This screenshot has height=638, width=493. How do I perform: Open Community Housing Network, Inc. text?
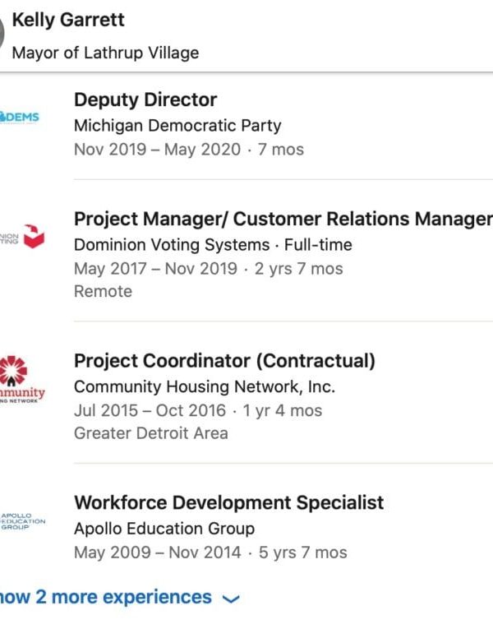[x=205, y=386]
